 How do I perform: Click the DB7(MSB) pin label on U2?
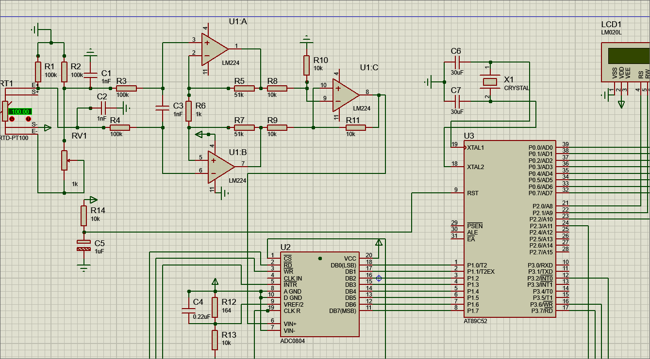pyautogui.click(x=343, y=311)
